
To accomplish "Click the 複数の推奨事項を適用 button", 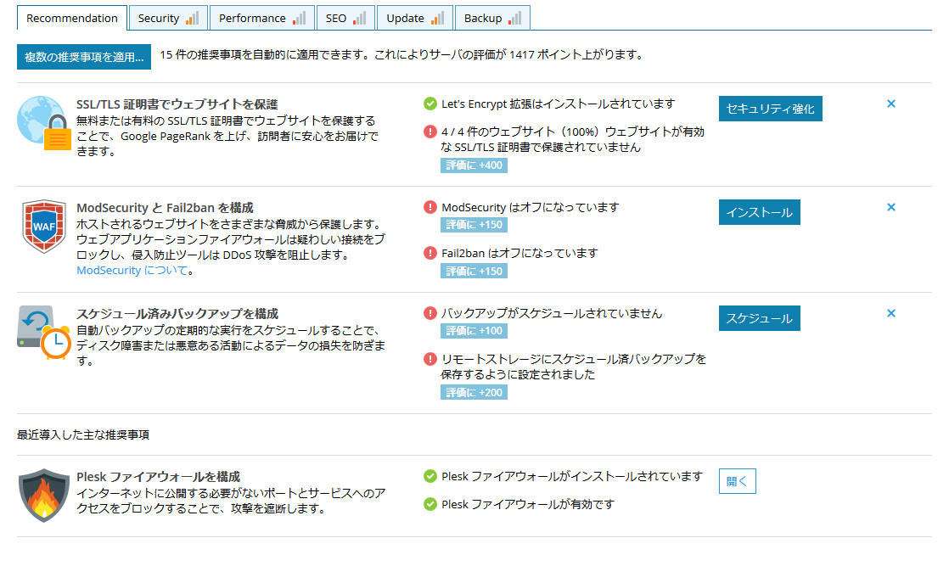I will pos(84,57).
